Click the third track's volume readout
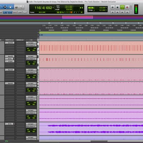 click(31, 75)
